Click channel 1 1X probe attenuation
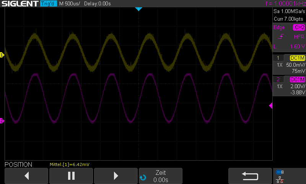Viewport: 306px width, 184px height. tap(280, 65)
